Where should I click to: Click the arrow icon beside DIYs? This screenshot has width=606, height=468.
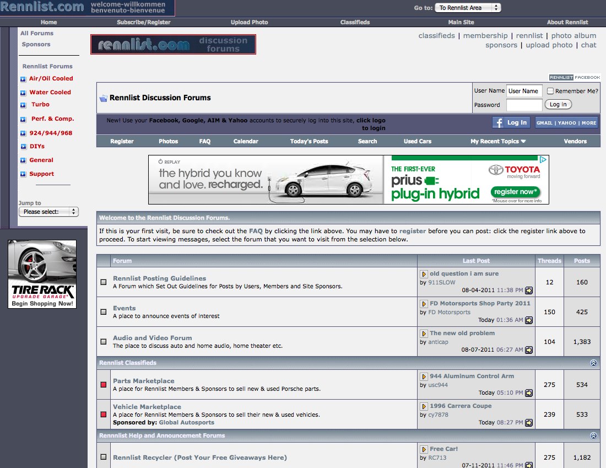click(23, 147)
